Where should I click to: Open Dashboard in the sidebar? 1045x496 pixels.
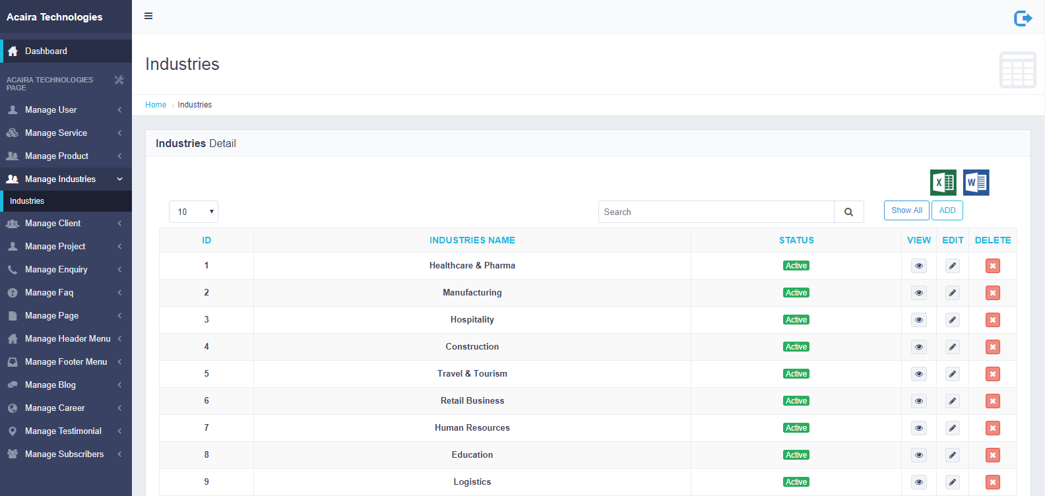[46, 51]
